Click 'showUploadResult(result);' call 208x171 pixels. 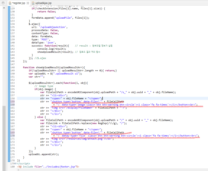coord(55,52)
